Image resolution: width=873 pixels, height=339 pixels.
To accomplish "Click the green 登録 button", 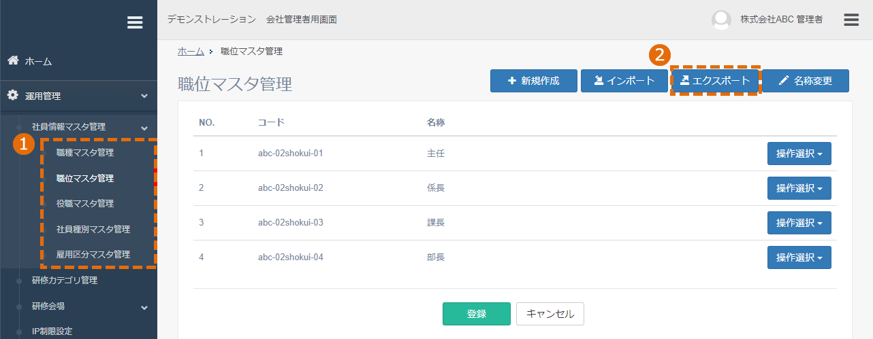I will pos(477,314).
